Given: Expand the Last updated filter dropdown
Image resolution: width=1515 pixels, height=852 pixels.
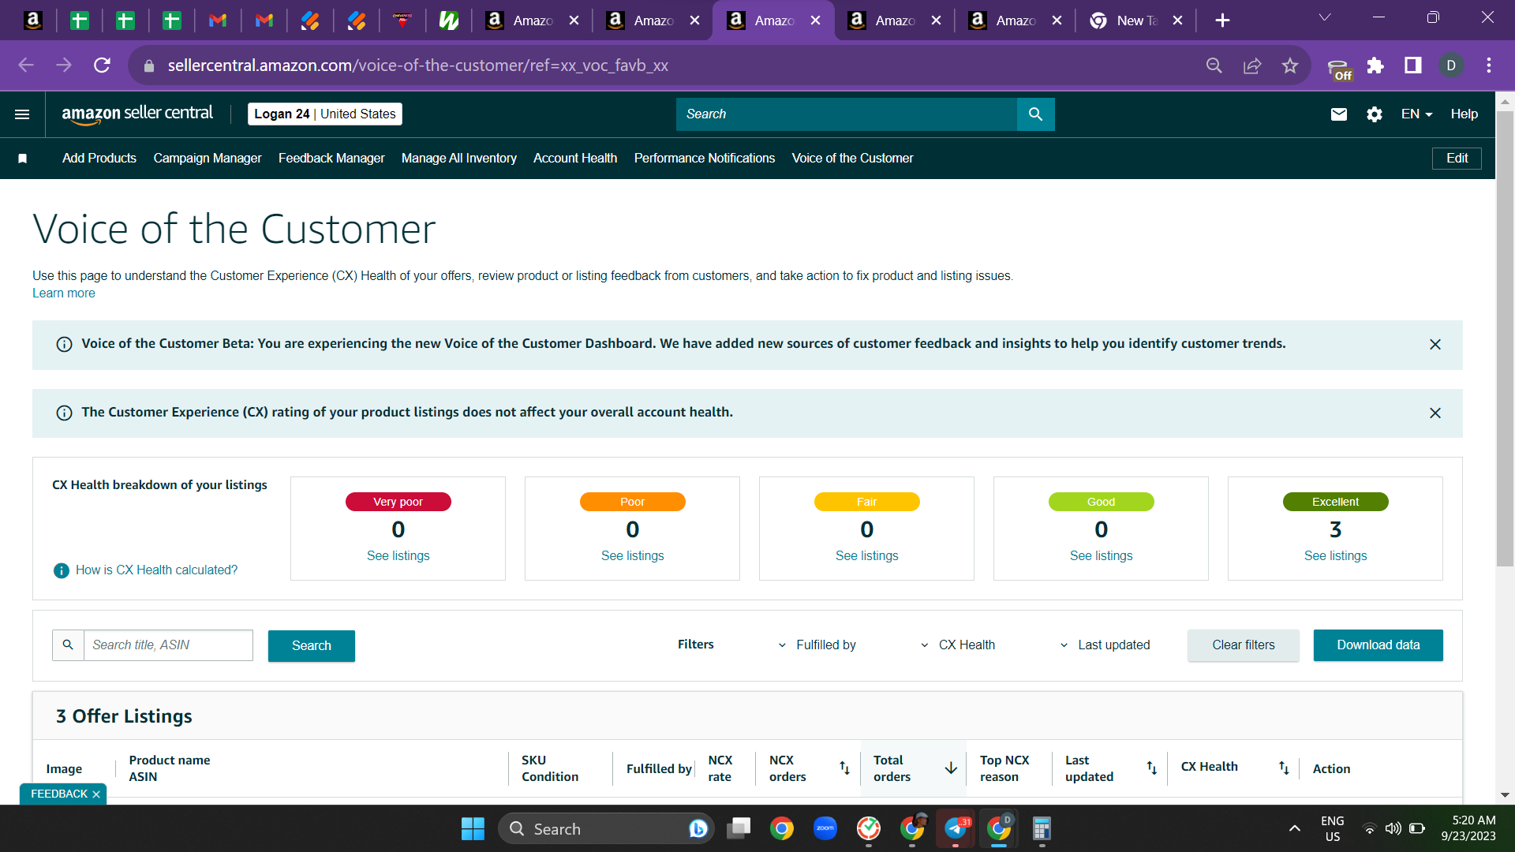Looking at the screenshot, I should 1105,645.
